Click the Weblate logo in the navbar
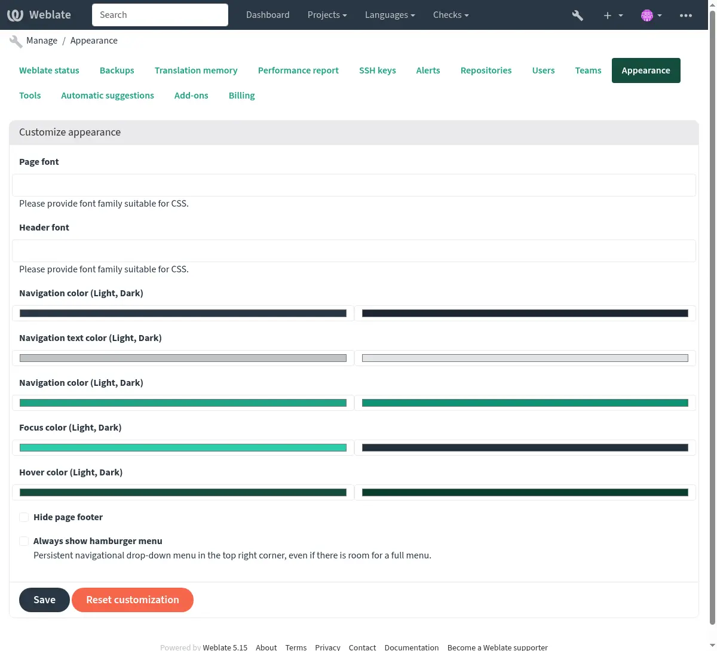 [x=39, y=15]
